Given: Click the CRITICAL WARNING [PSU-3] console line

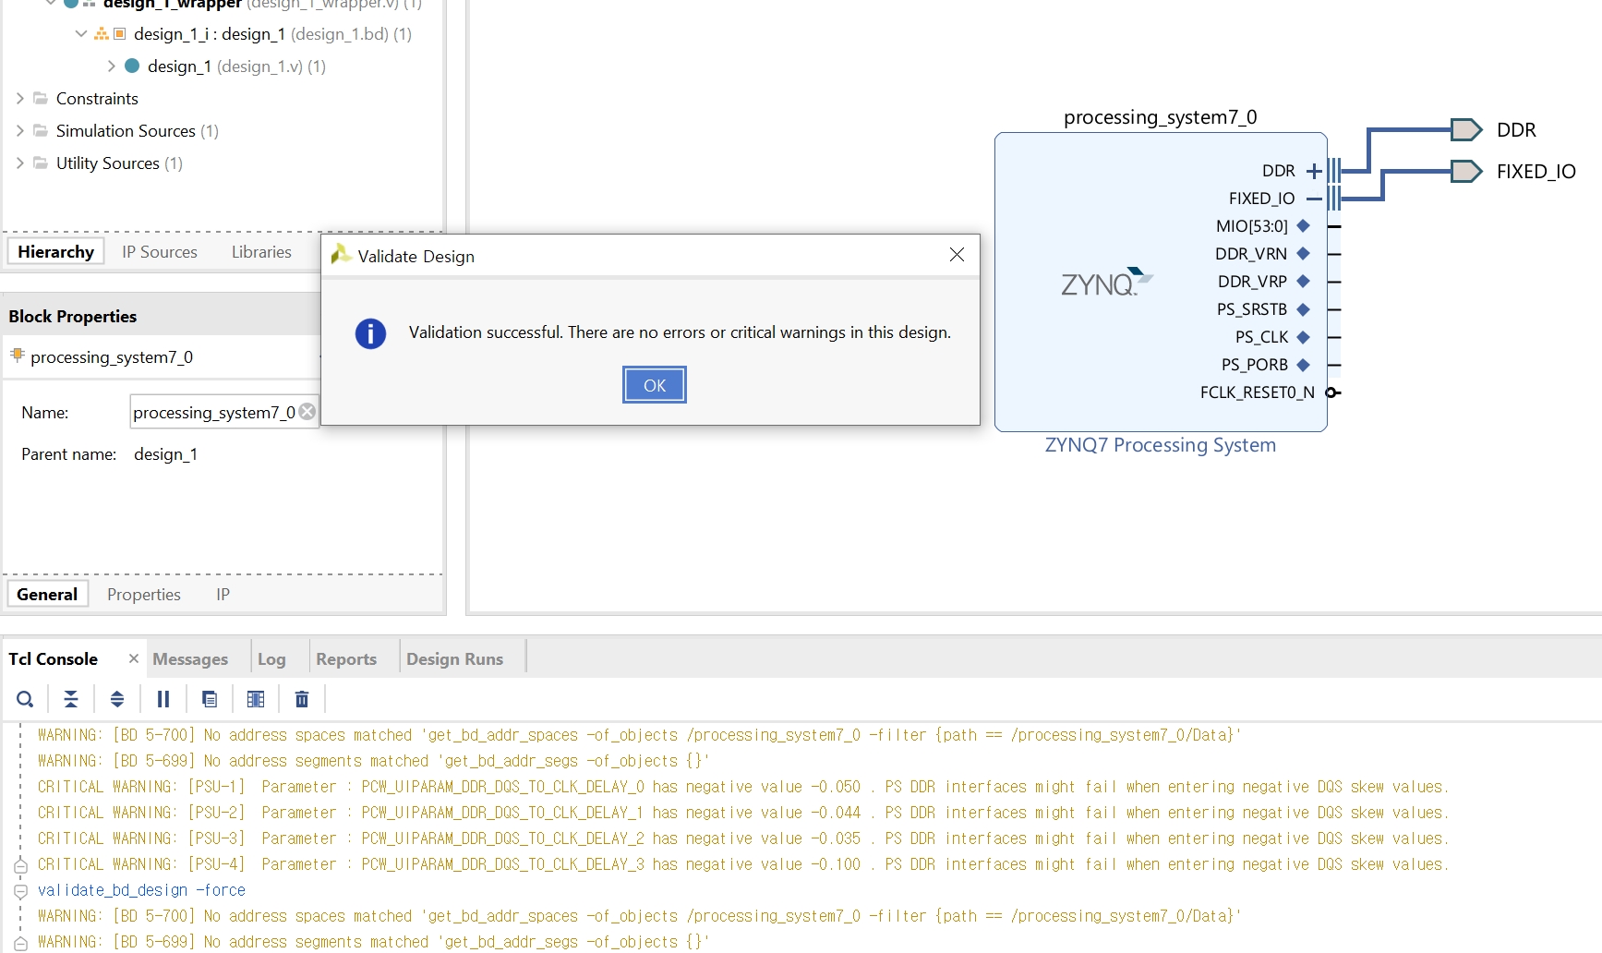Looking at the screenshot, I should pyautogui.click(x=743, y=838).
